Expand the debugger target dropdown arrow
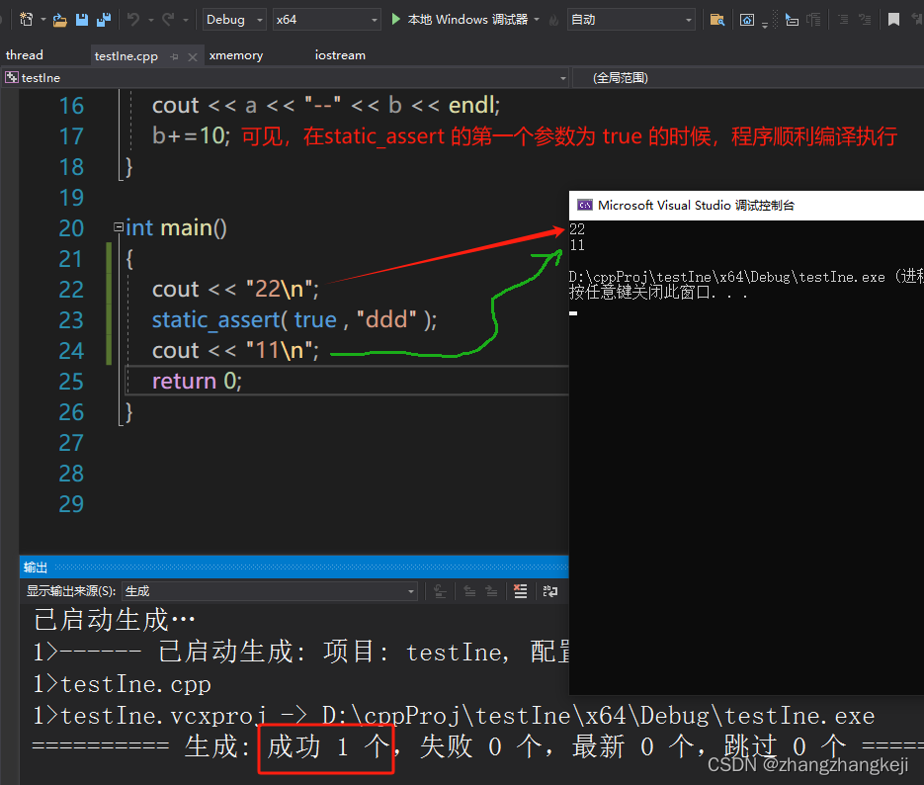Viewport: 924px width, 785px height. [x=537, y=20]
